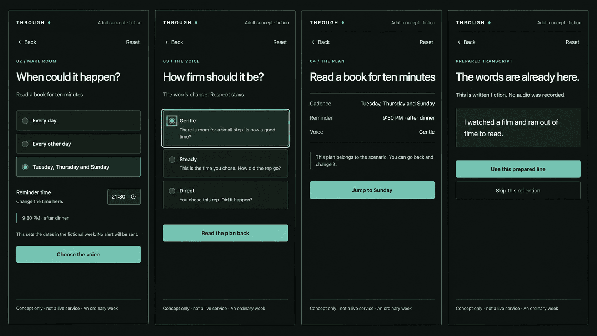597x336 pixels.
Task: Click the '04 / THE PLAN' step label
Action: pos(327,61)
